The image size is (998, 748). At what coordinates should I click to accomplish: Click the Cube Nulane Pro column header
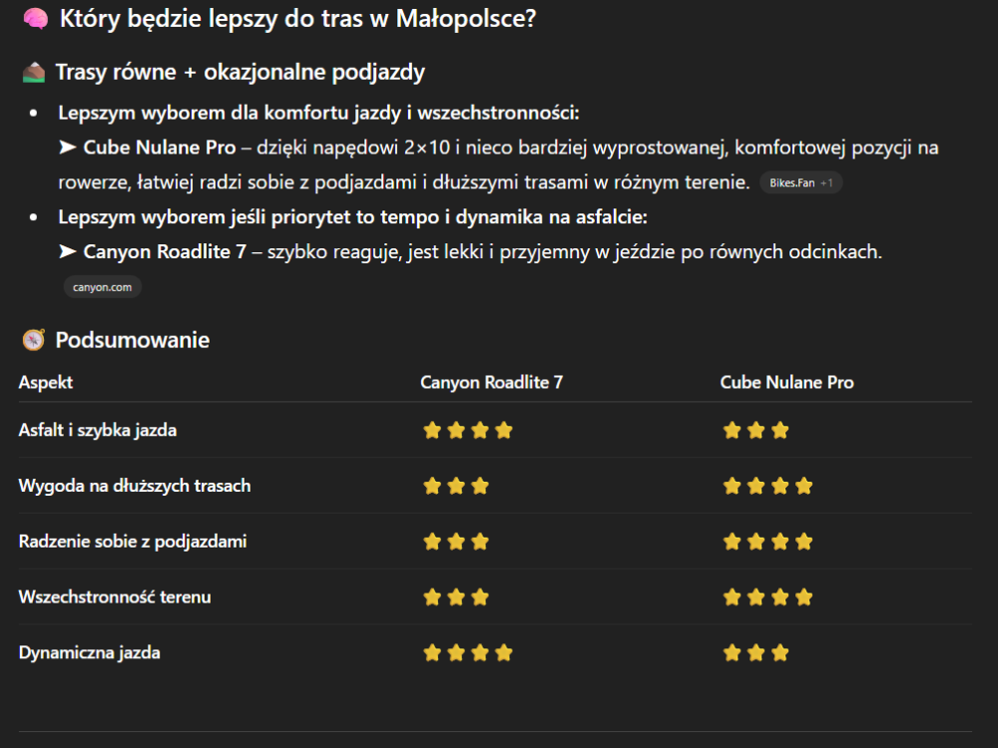[x=786, y=382]
